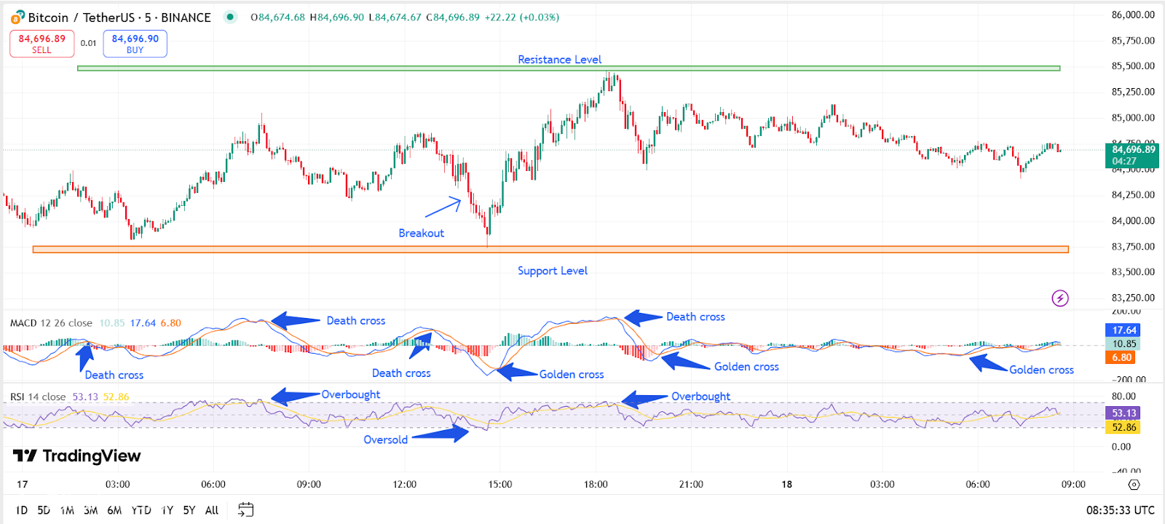This screenshot has width=1165, height=524.
Task: Click the 08:35:33 UTC timezone clock
Action: tap(1120, 510)
